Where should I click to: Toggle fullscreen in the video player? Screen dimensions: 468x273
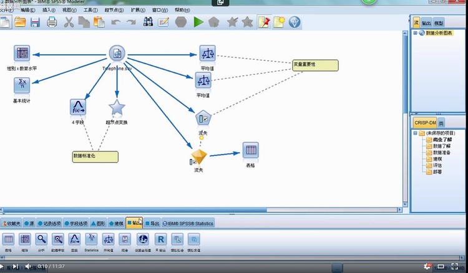(x=454, y=266)
